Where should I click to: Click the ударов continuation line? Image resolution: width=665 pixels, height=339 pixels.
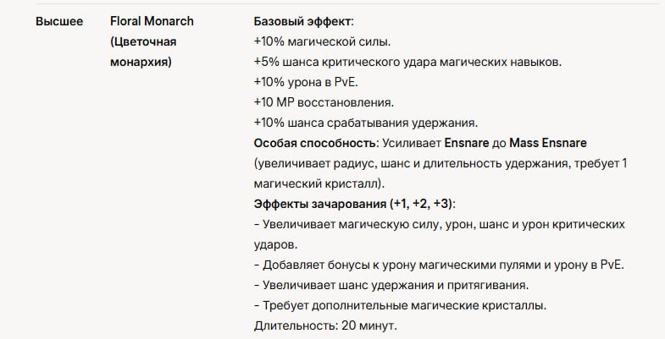pyautogui.click(x=275, y=244)
